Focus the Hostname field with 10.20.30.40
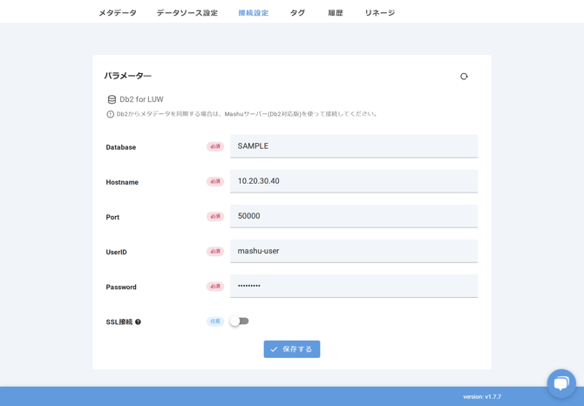584x406 pixels. pos(353,181)
